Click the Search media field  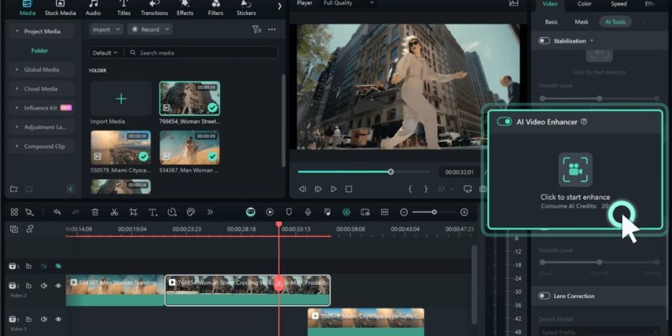(x=201, y=52)
